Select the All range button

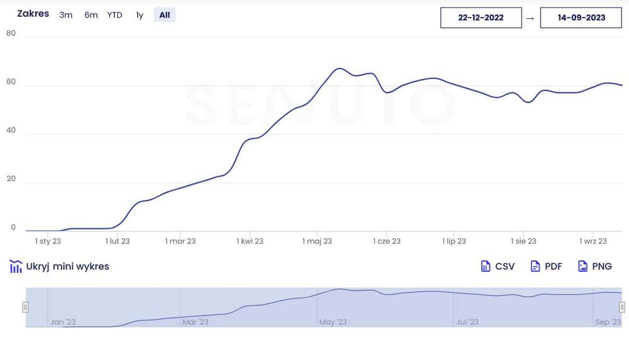pyautogui.click(x=164, y=15)
